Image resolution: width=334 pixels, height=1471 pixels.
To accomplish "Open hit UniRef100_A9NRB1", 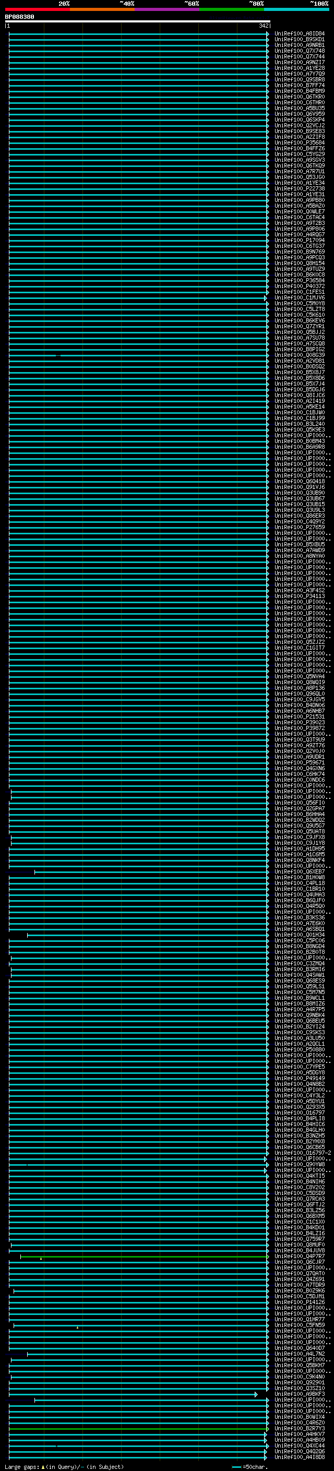I will point(299,45).
